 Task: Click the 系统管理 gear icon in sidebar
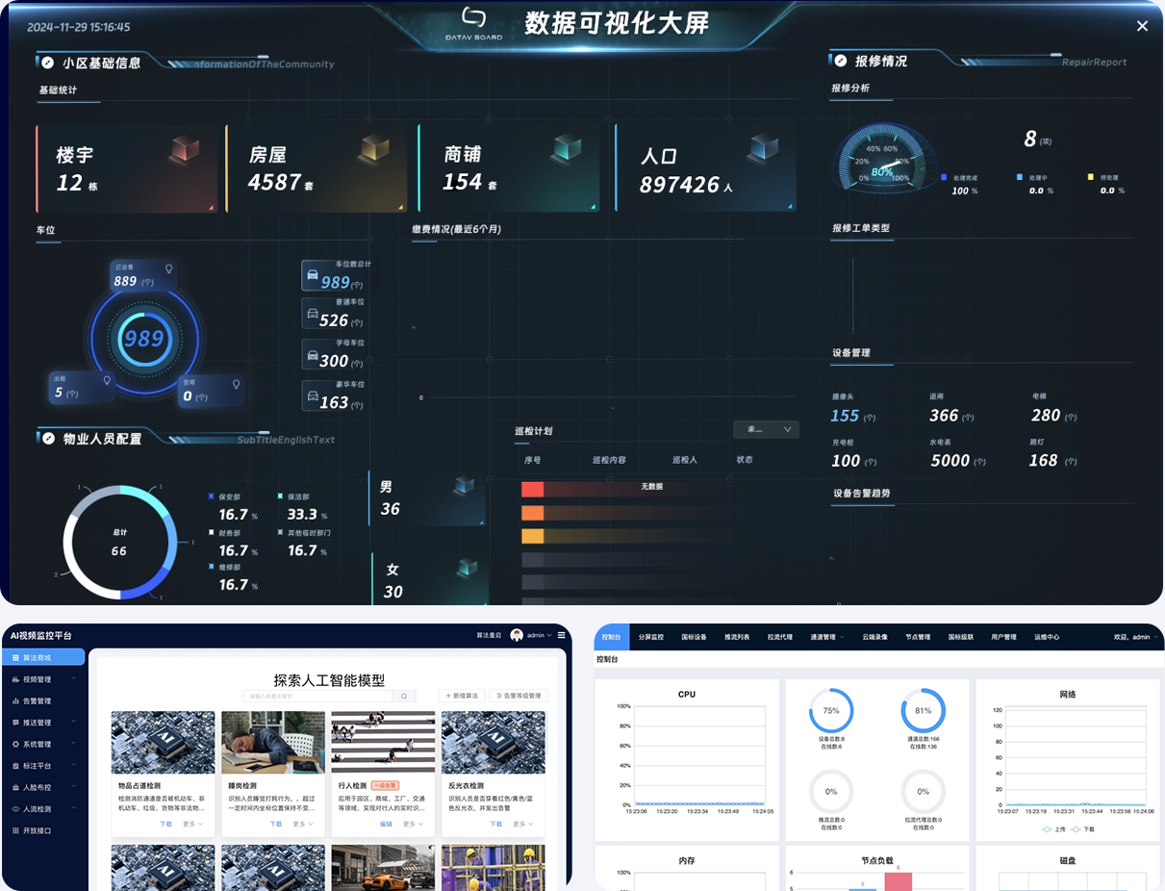click(15, 744)
